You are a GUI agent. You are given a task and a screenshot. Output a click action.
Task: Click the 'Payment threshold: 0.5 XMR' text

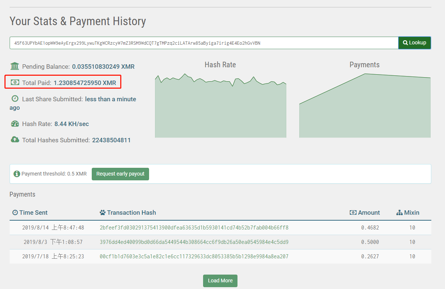[54, 174]
